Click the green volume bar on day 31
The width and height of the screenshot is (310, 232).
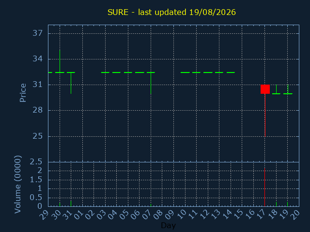(71, 203)
